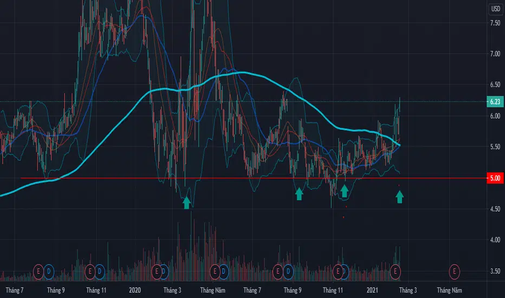Click the 7.50 price scale value
This screenshot has height=298, width=505.
pyautogui.click(x=495, y=23)
